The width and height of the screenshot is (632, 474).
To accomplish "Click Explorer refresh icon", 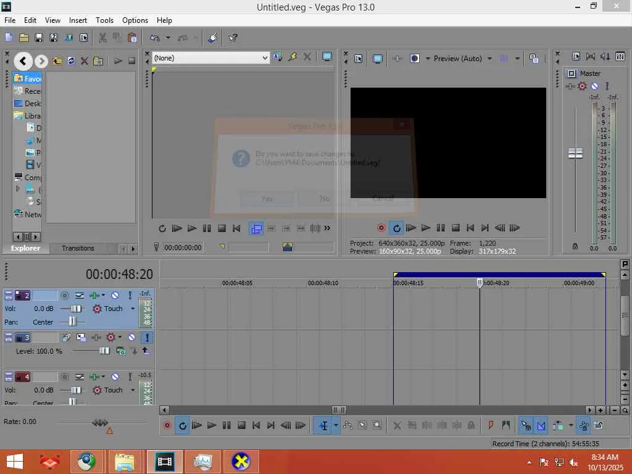I will [71, 61].
